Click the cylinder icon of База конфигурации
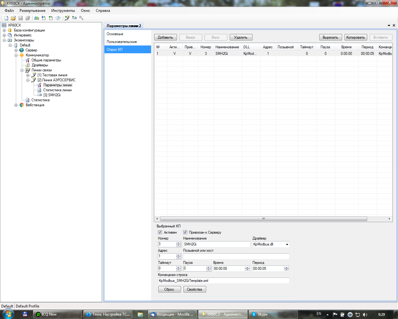The image size is (398, 319). (x=10, y=30)
